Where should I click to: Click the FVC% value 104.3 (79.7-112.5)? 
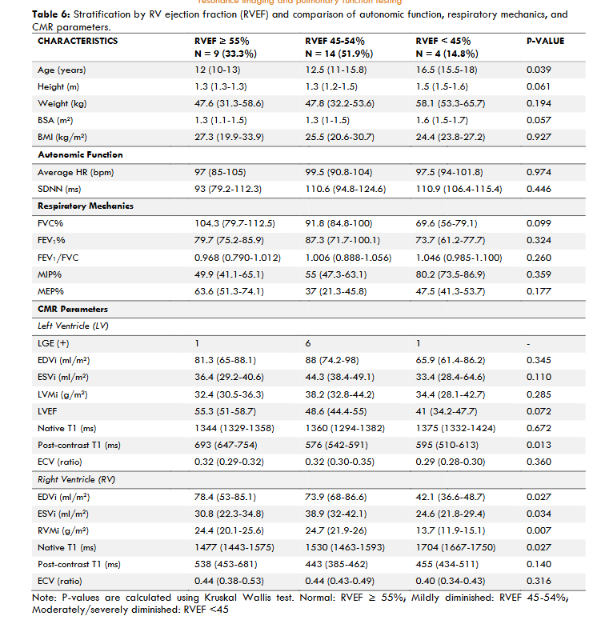coord(229,222)
